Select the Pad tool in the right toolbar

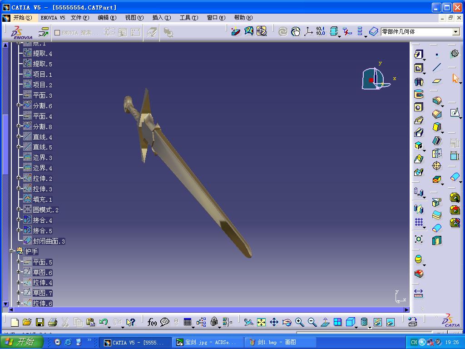(x=418, y=55)
